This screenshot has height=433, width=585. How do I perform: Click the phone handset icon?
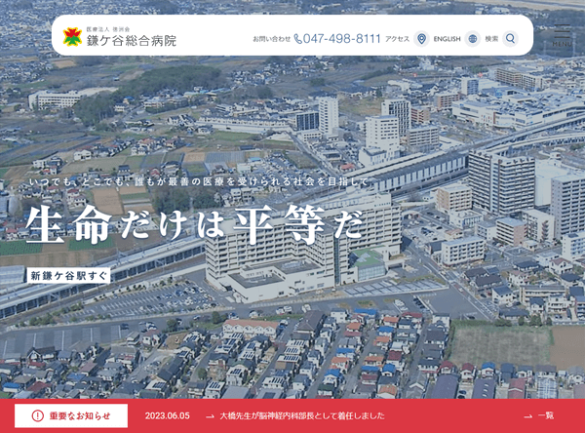[x=298, y=38]
